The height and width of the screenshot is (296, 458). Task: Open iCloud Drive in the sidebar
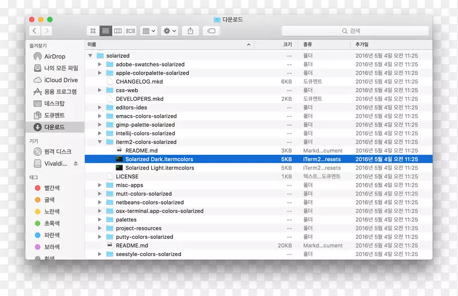pos(56,80)
